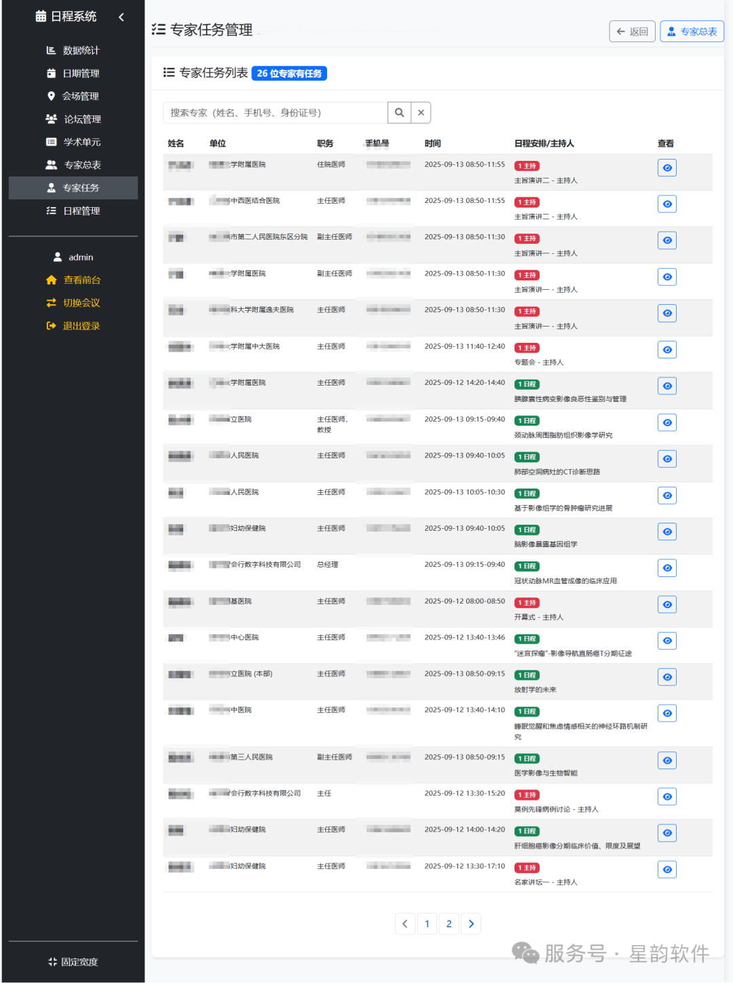Click the 1 日程 badge for 放射学的未来

click(527, 675)
